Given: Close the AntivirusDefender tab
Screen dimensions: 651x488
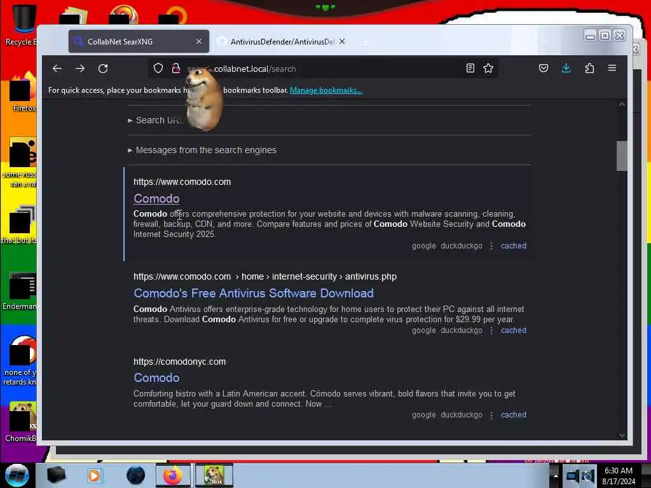Looking at the screenshot, I should coord(341,41).
